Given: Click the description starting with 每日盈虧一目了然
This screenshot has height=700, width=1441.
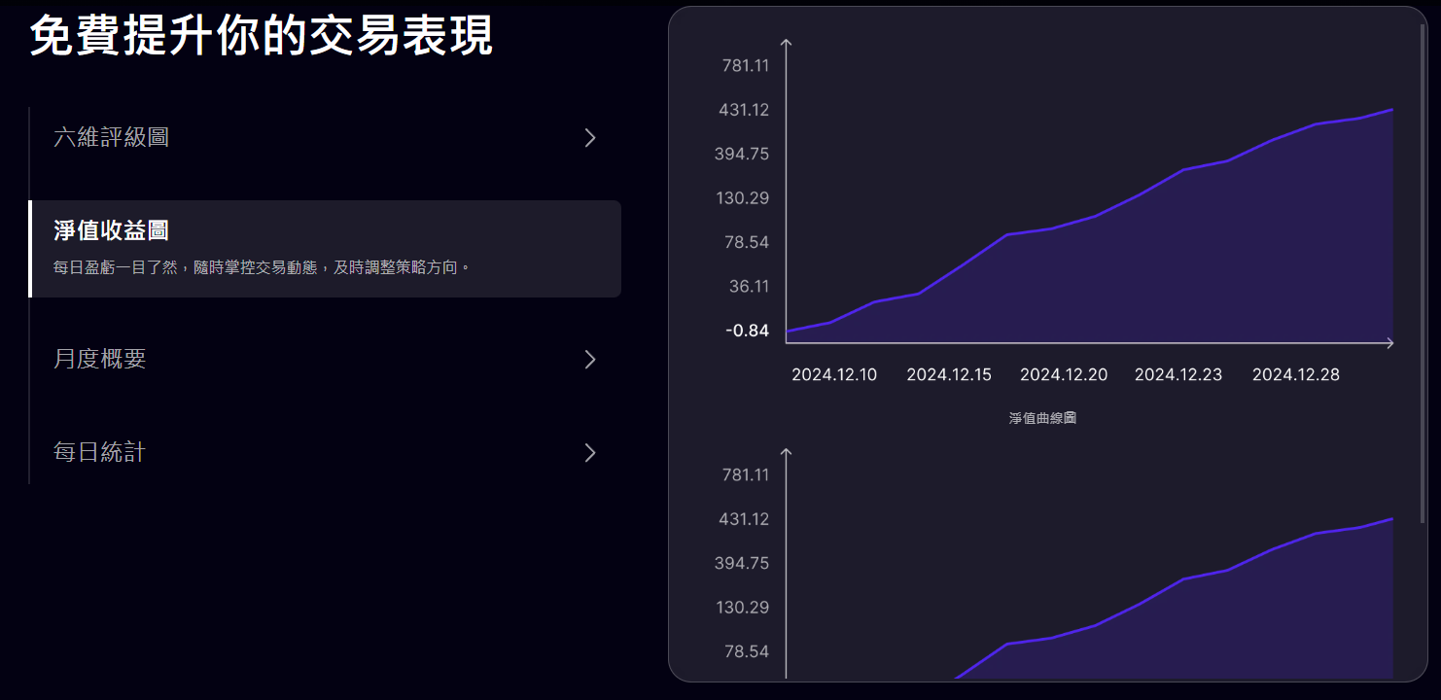Looking at the screenshot, I should coord(263,266).
